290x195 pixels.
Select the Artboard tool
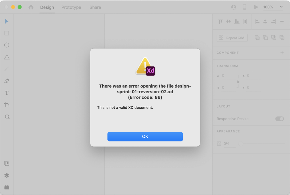7,105
